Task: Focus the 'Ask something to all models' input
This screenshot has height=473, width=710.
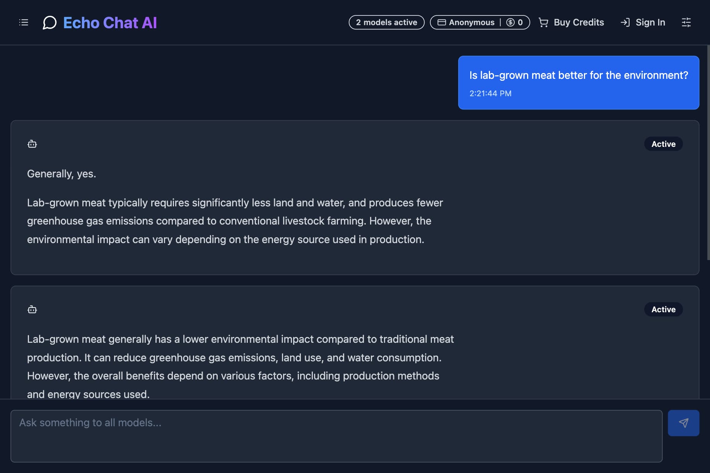Action: click(336, 436)
